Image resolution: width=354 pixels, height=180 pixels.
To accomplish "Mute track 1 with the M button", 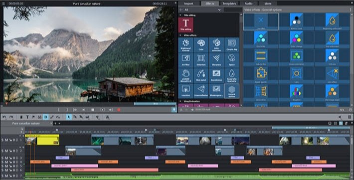I will [6, 140].
